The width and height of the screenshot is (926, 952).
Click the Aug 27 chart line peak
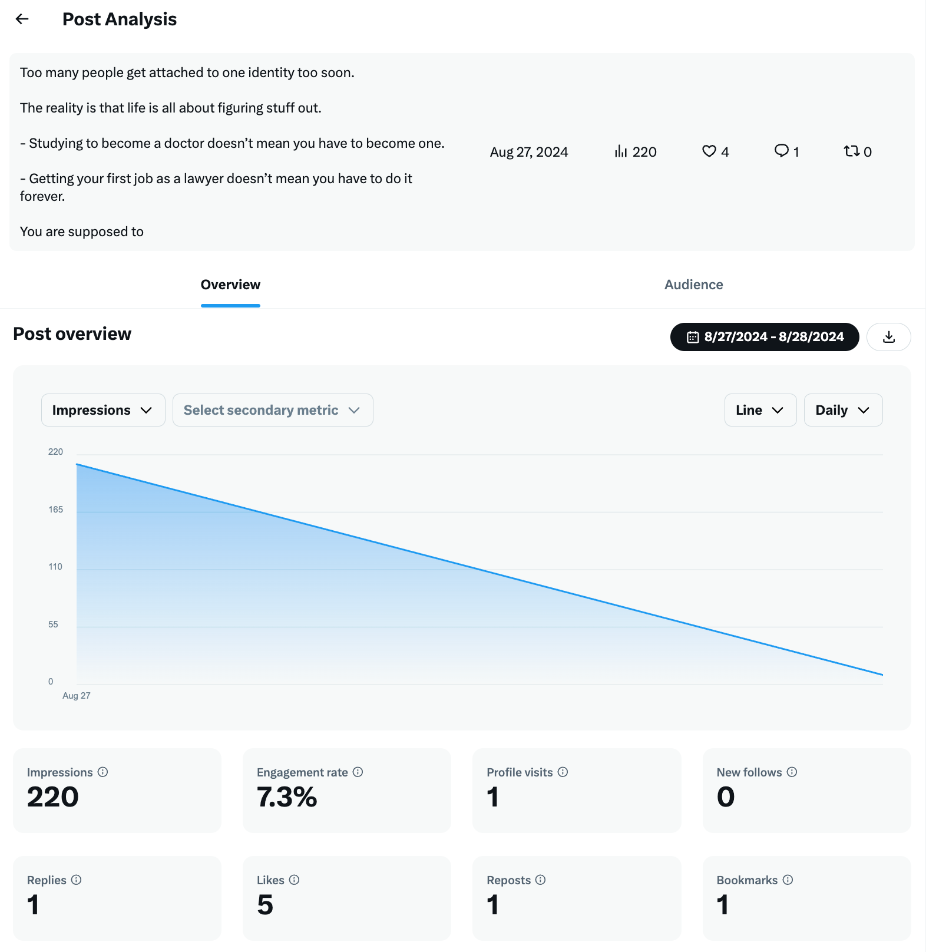coord(77,464)
